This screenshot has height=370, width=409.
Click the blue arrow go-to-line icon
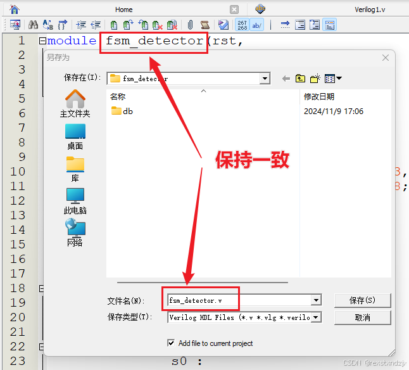[285, 25]
